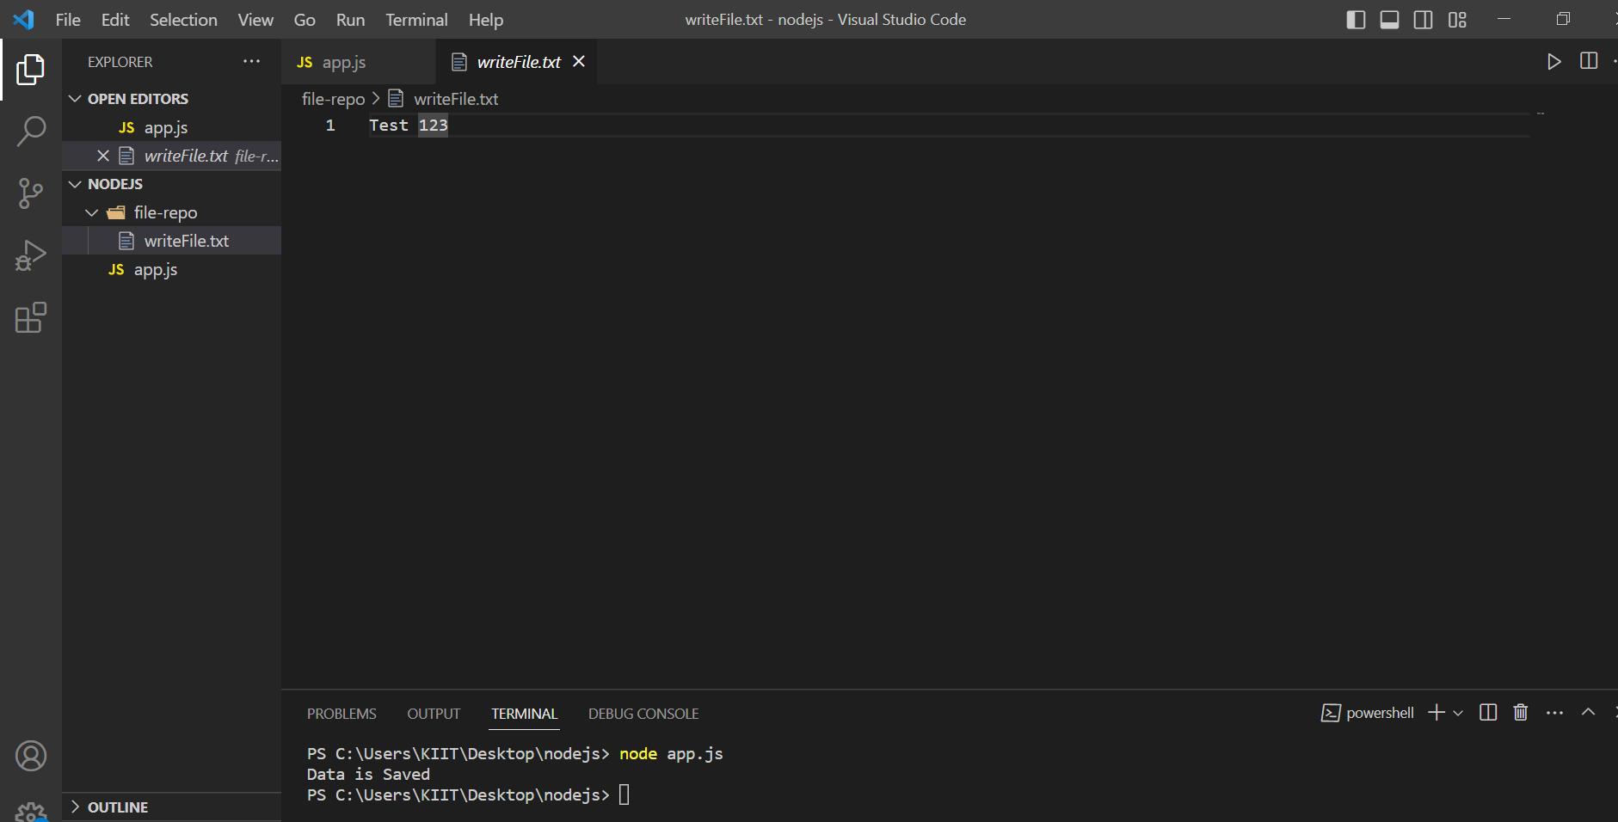Viewport: 1618px width, 822px height.
Task: Switch to the DEBUG CONSOLE tab
Action: pos(643,714)
